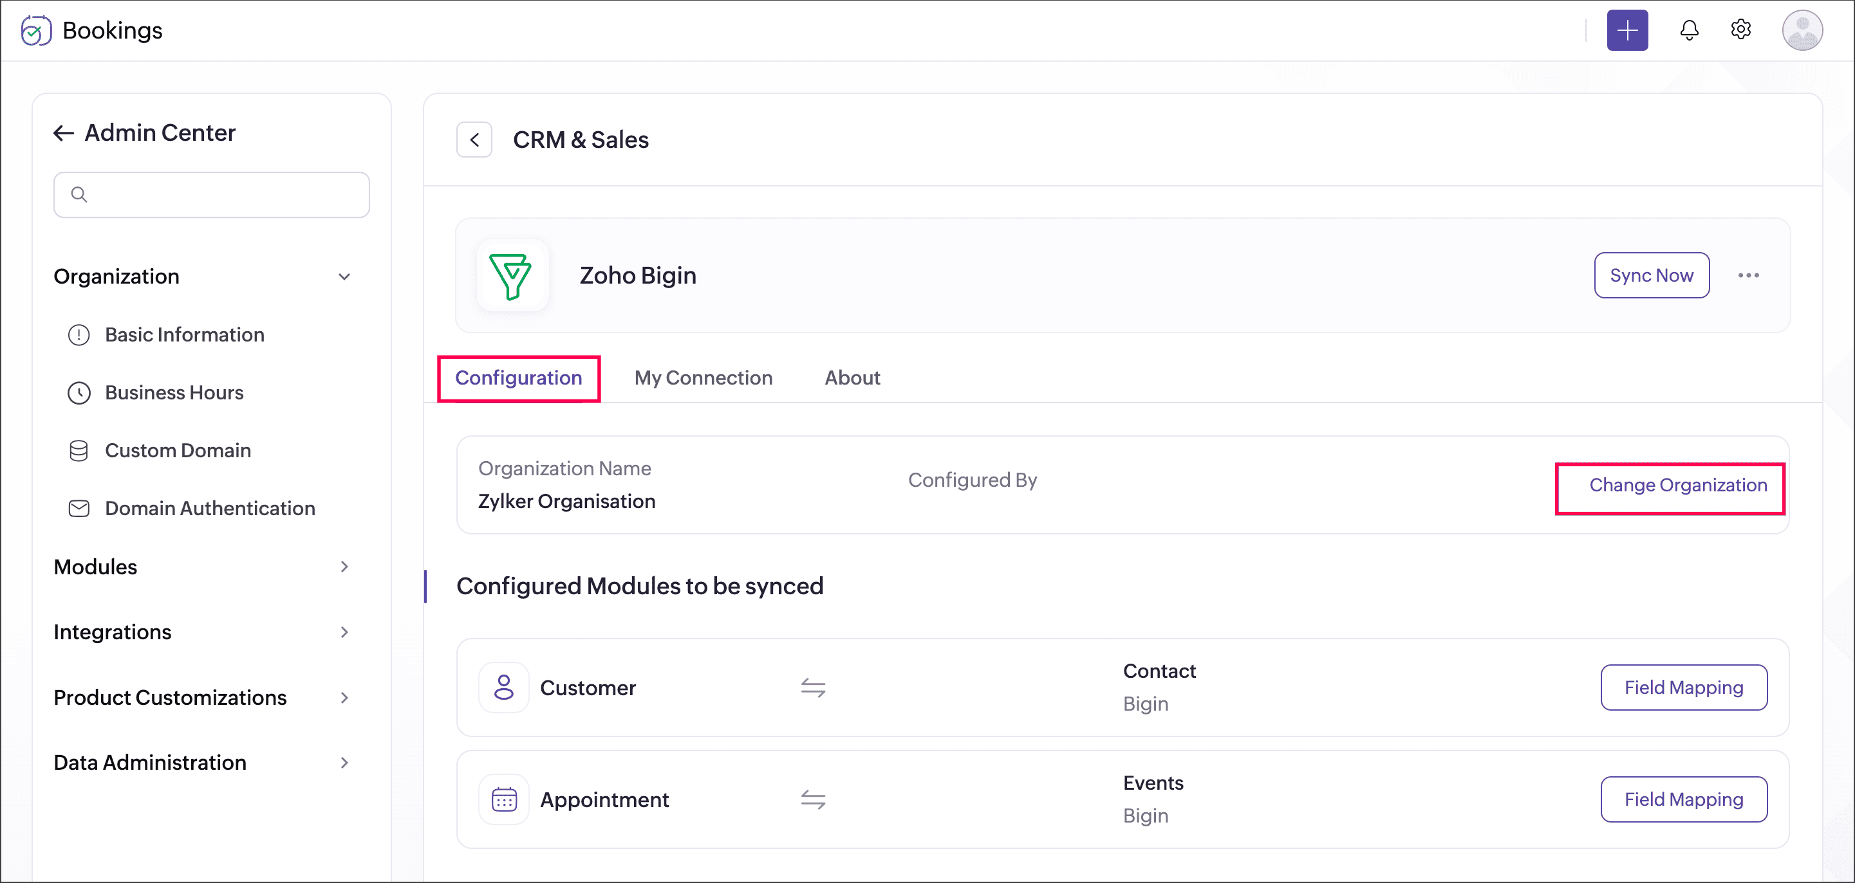Open Field Mapping for Customer module
The height and width of the screenshot is (883, 1855).
click(1683, 687)
